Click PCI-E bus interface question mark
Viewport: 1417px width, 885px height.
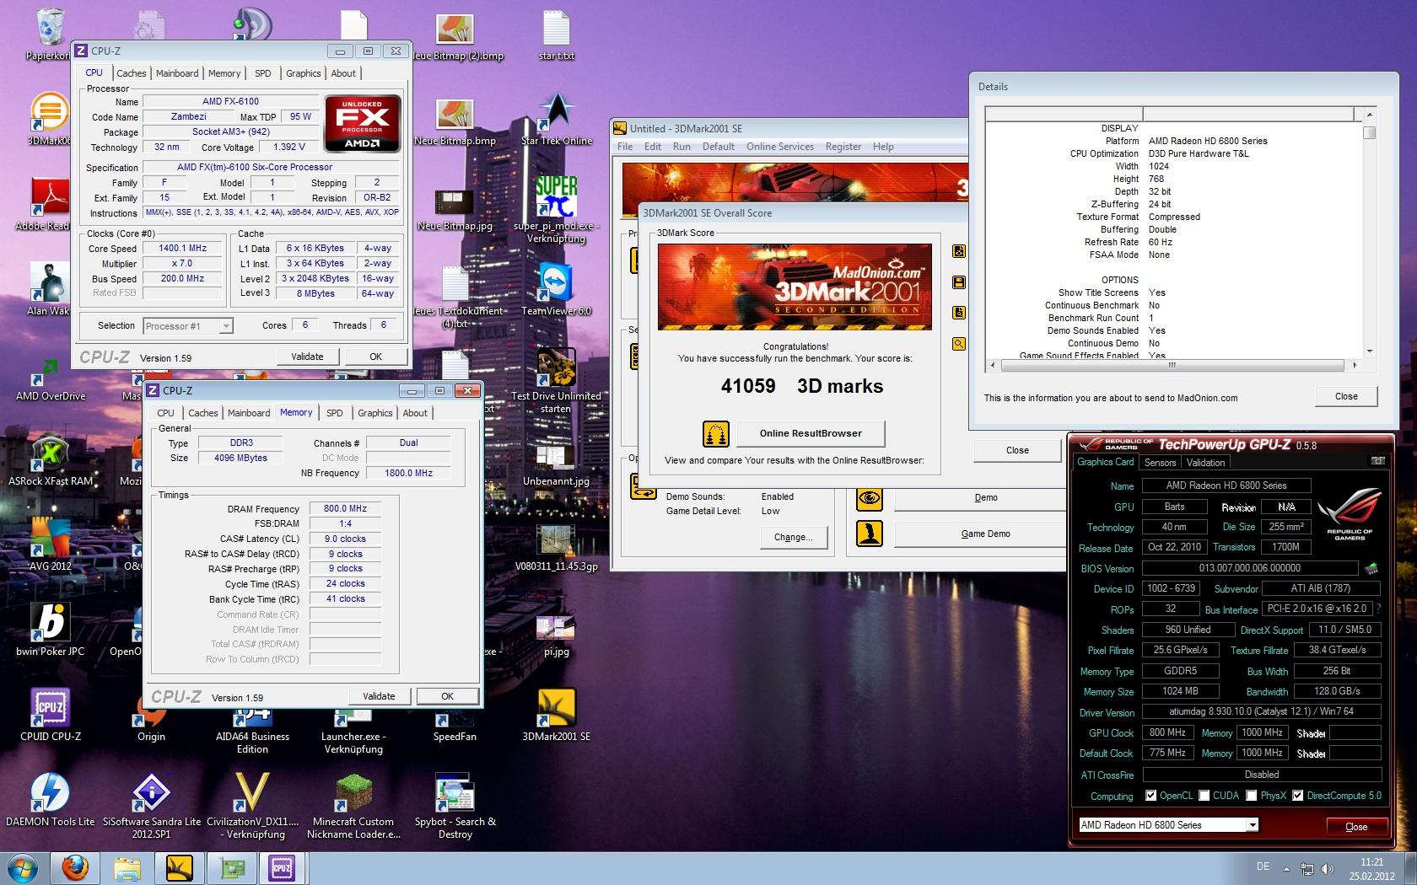coord(1379,609)
